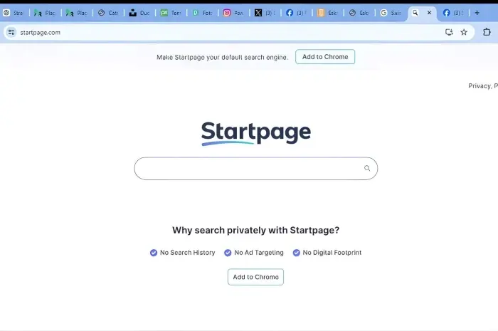Open the 'Privacy' link at top right

click(x=480, y=85)
